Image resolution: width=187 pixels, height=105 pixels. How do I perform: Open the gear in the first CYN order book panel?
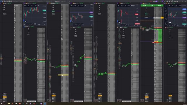[4, 6]
